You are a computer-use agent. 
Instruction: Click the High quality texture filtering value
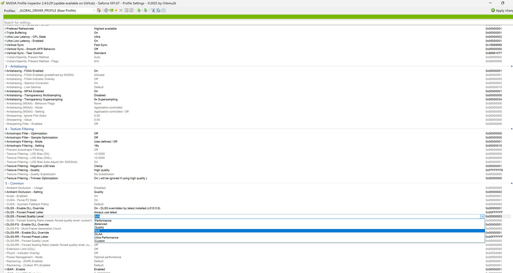pos(102,170)
